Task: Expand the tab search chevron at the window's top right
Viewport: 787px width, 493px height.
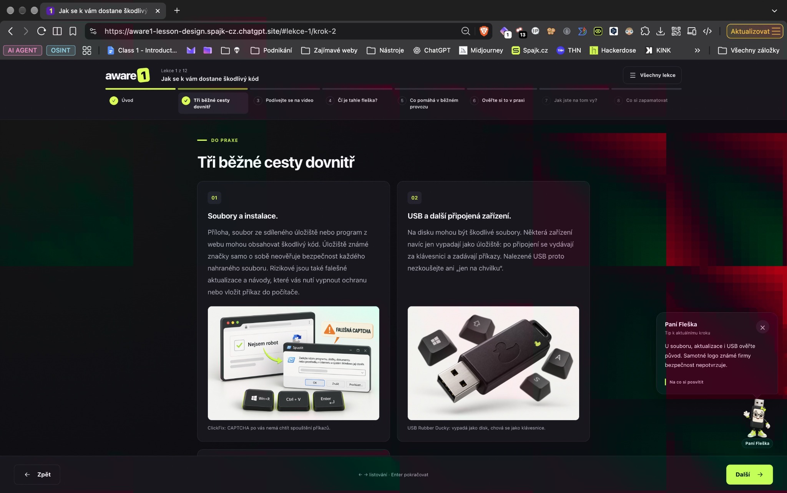Action: [x=774, y=11]
